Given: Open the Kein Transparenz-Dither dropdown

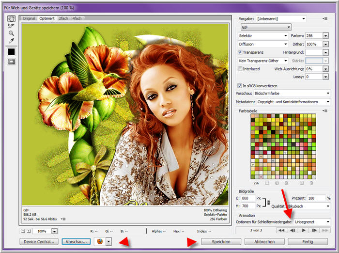Looking at the screenshot, I should [x=263, y=61].
